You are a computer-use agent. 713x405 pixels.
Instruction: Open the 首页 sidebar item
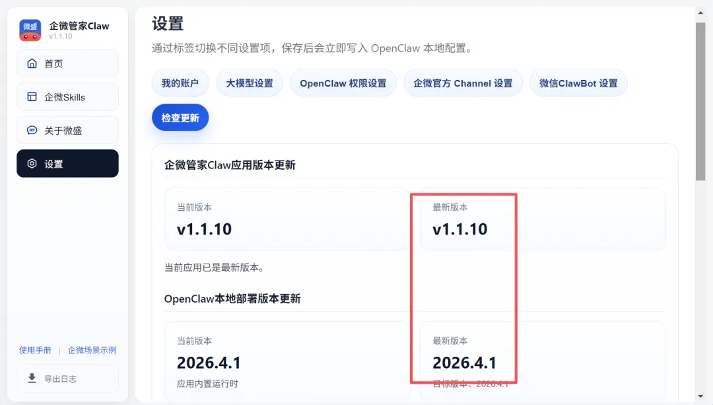68,63
